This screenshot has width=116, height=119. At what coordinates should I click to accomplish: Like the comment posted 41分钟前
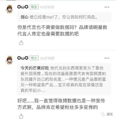pyautogui.click(x=21, y=43)
